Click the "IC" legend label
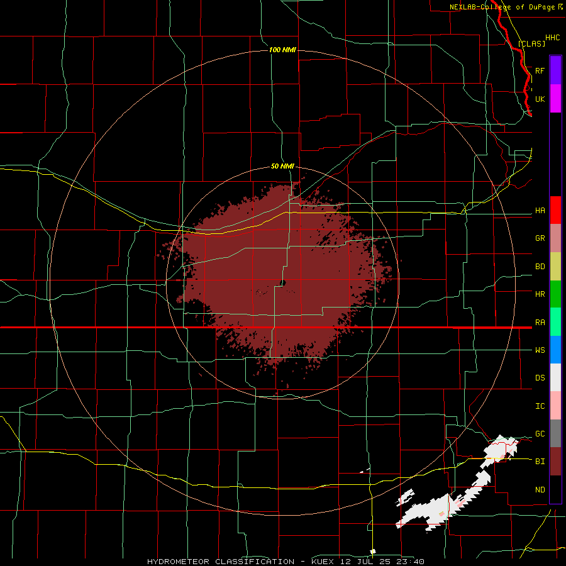Screen dimensions: 566x566 pos(540,406)
